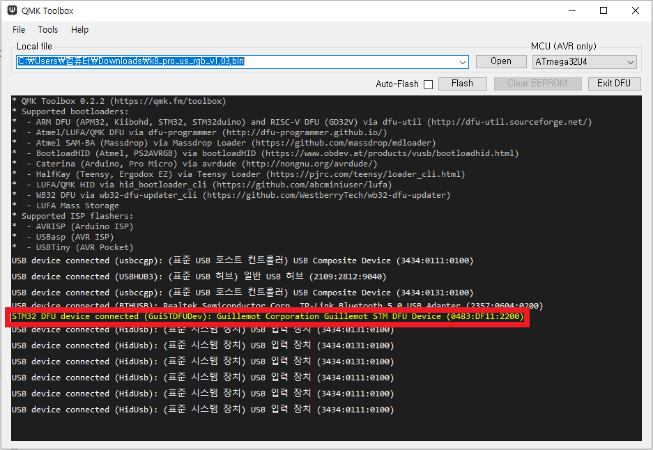Click the USBasp (AVR ISP) log line

63,237
